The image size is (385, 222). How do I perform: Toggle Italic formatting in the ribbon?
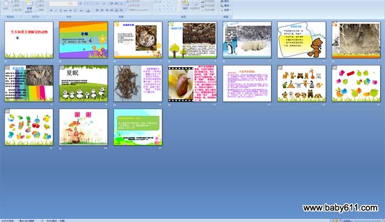(56, 10)
